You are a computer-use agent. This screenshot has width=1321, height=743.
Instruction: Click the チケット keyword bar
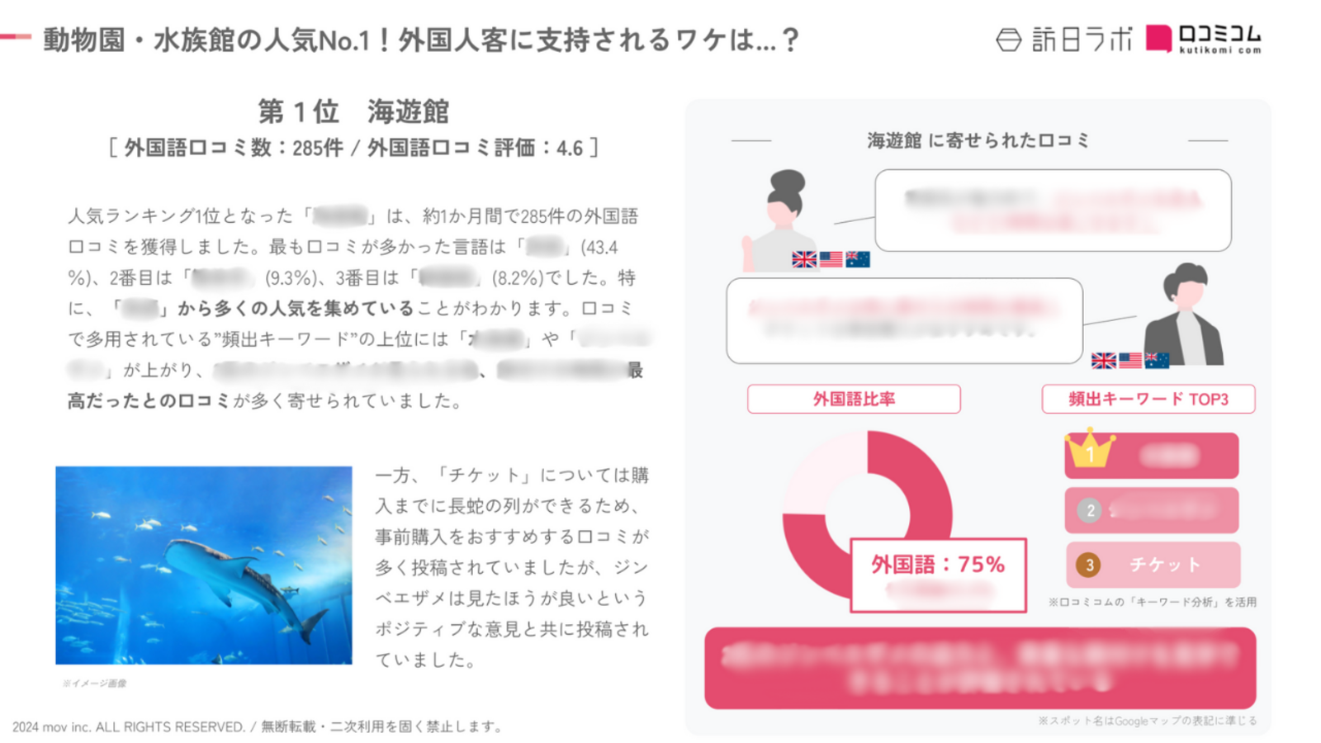click(x=1153, y=565)
